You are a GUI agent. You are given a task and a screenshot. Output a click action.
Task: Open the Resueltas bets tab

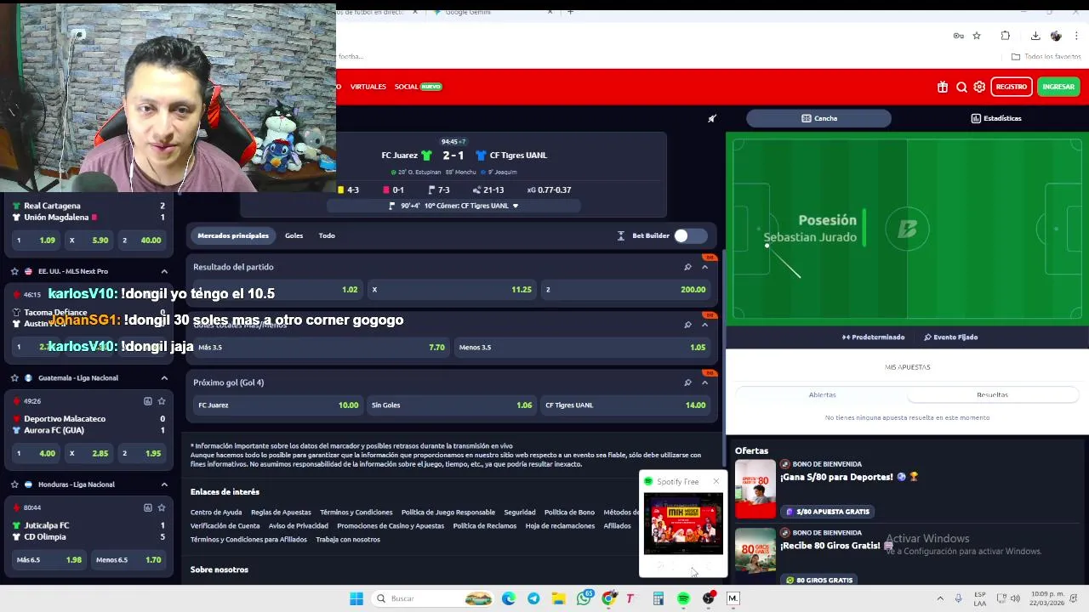coord(992,394)
